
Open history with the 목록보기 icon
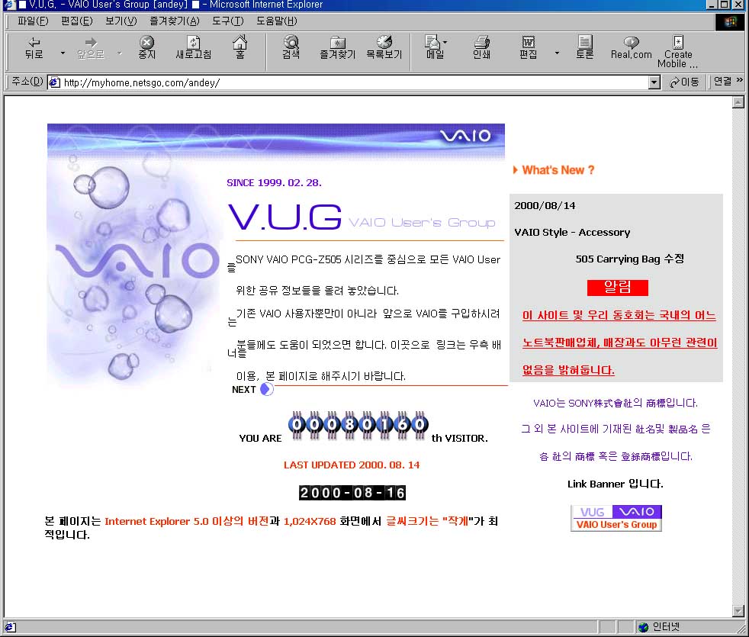pos(384,47)
